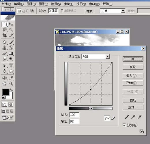This screenshot has height=144, width=150.
Task: Select the Rectangular Marquee tool
Action: pos(5,24)
